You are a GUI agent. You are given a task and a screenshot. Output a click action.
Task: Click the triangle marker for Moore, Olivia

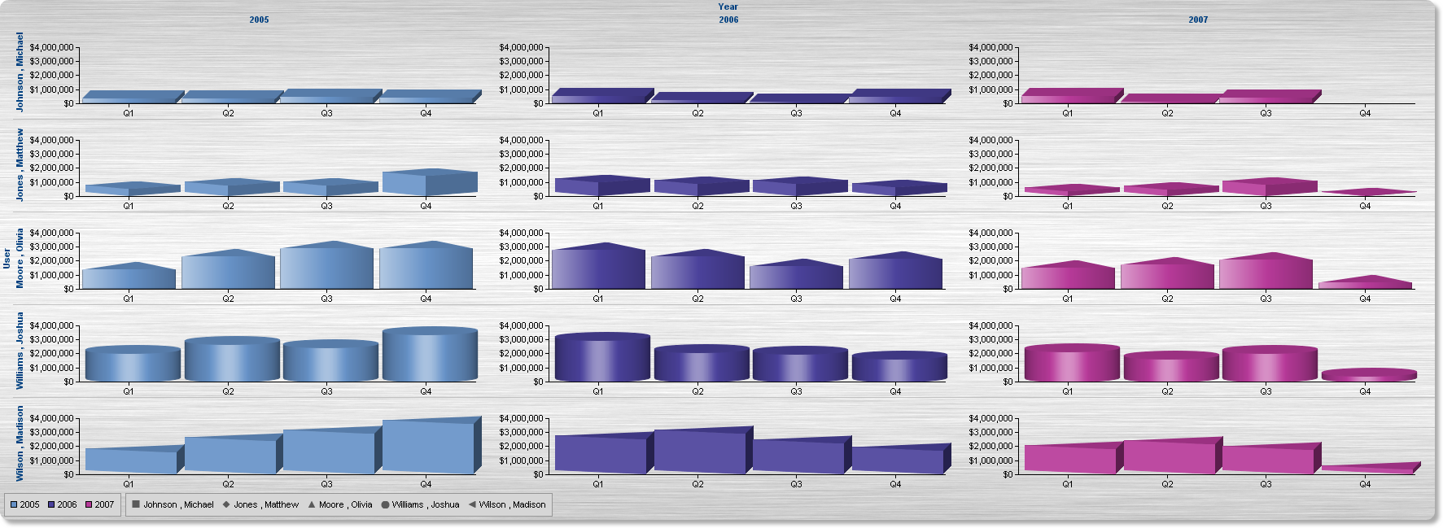311,504
